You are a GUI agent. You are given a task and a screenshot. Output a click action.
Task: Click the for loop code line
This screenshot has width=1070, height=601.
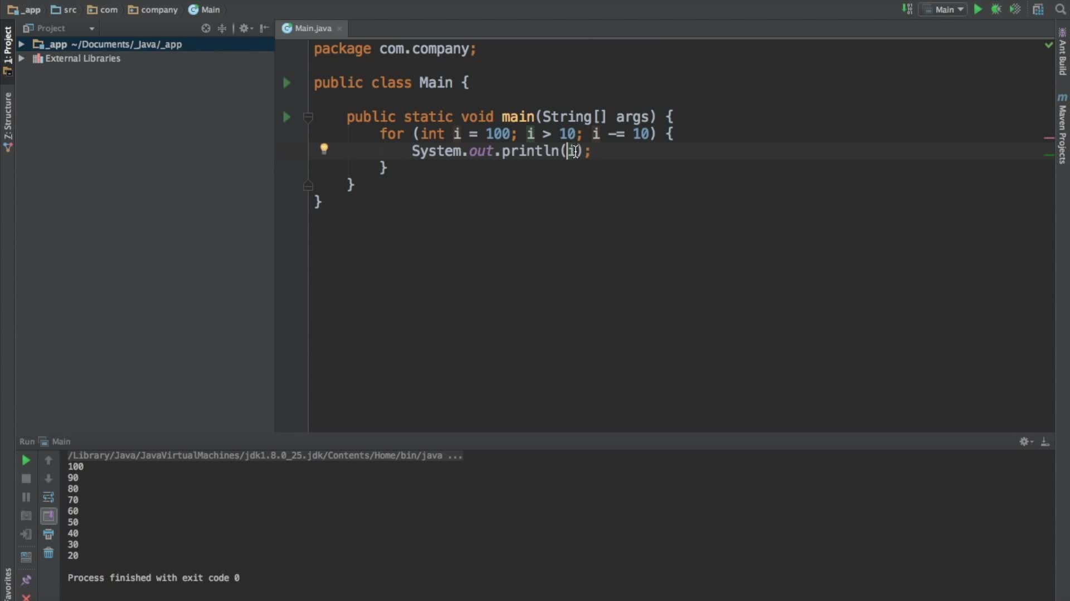tap(526, 134)
